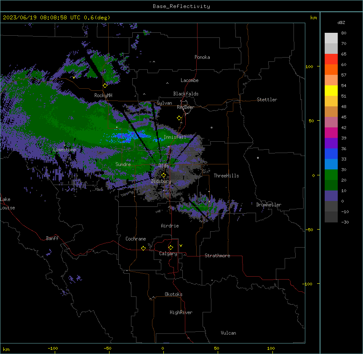Click the -100 tick on bottom axis
The height and width of the screenshot is (354, 363).
53,348
